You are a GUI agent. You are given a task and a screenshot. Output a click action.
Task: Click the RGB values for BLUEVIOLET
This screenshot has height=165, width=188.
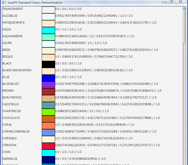(107, 84)
